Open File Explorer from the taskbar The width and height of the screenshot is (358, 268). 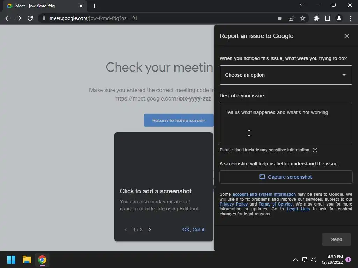tap(27, 260)
